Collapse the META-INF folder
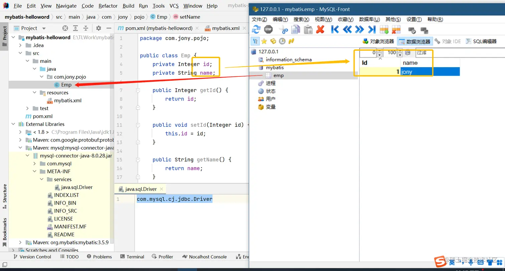Viewport: 505px width, 271px height. (x=34, y=171)
